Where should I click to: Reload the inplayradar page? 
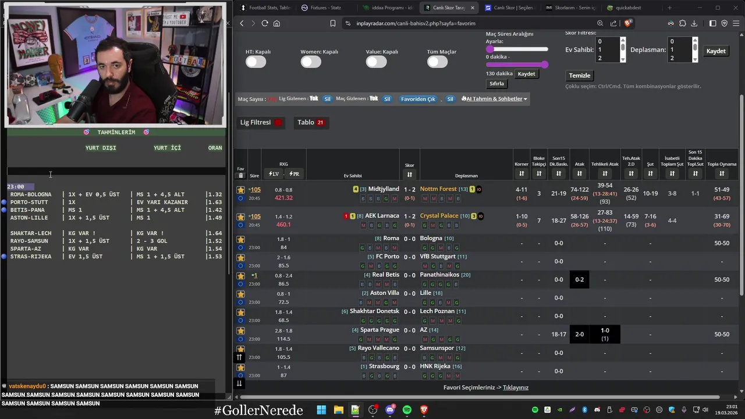pyautogui.click(x=265, y=23)
